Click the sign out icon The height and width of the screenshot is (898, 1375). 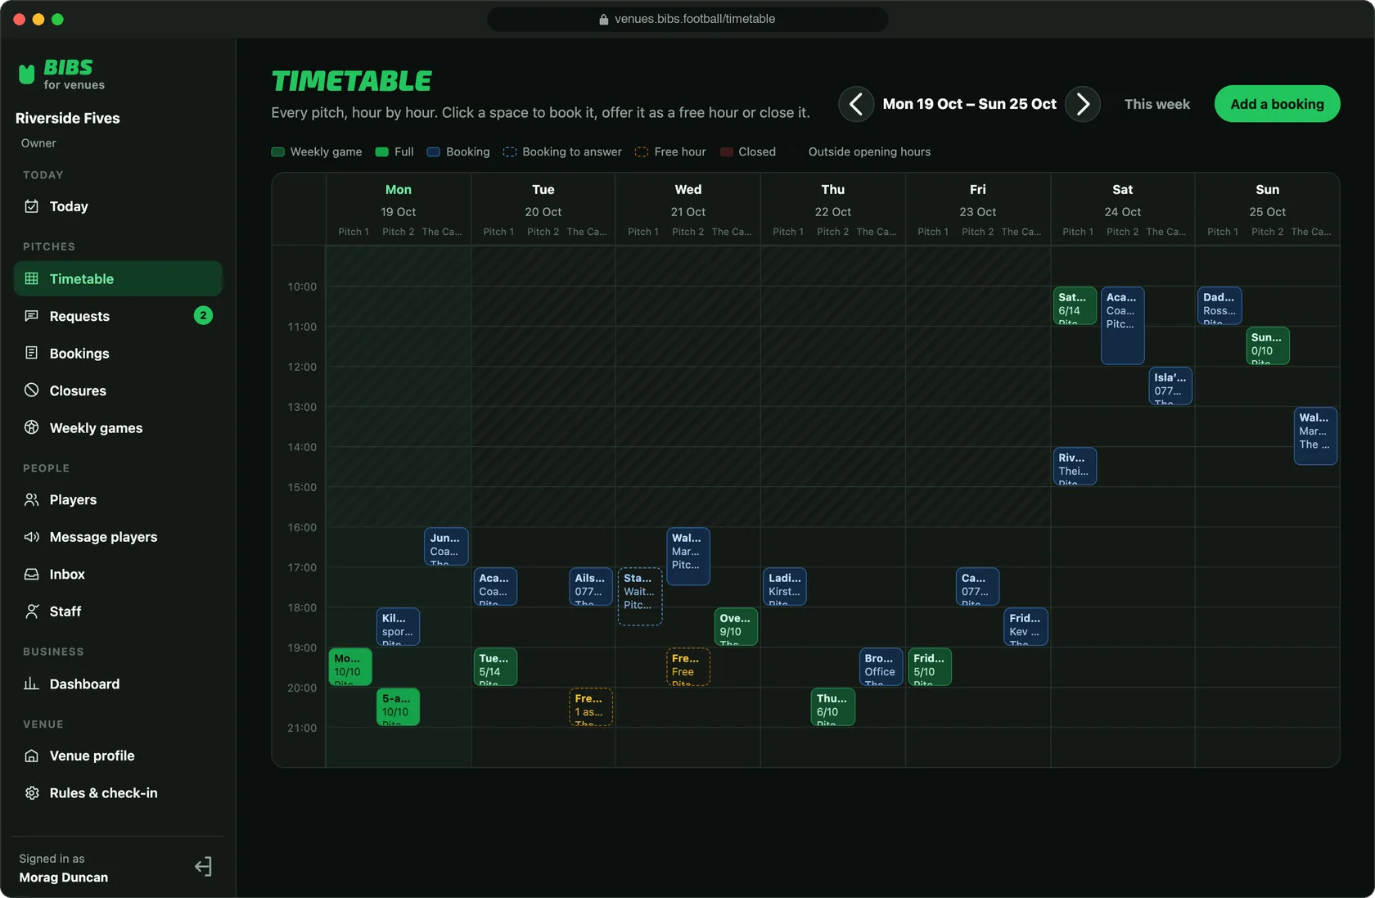point(203,867)
